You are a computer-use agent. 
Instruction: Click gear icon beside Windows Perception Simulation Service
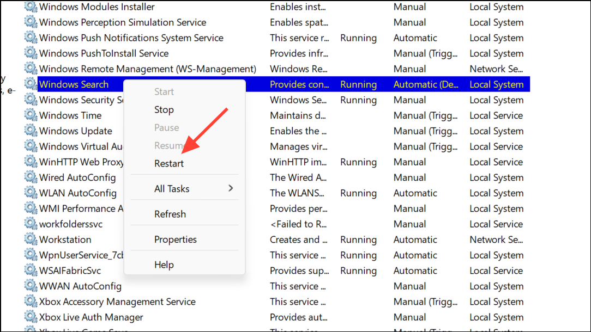[x=31, y=22]
